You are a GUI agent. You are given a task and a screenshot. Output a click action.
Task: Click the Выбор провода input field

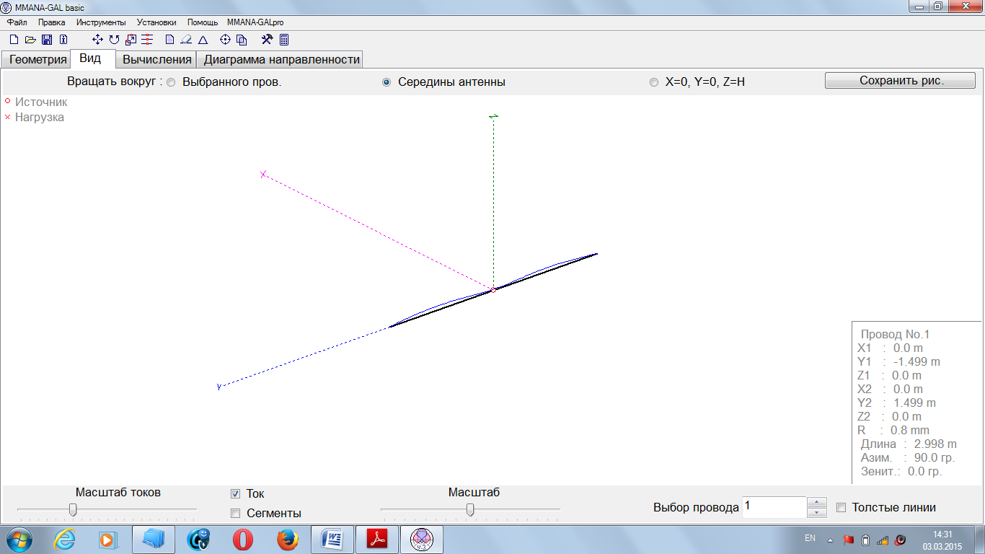pos(774,507)
